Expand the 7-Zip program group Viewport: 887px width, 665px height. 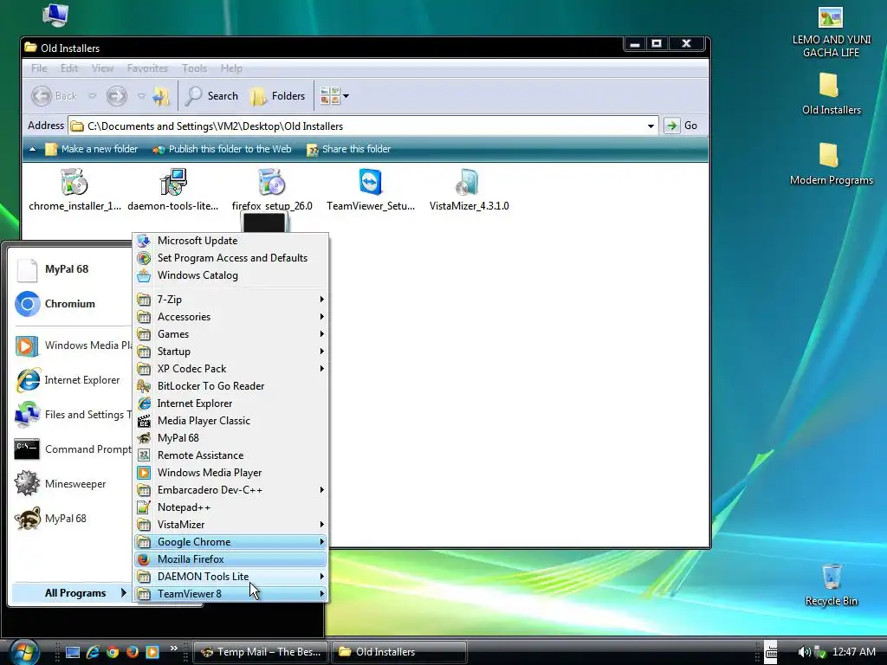point(230,299)
